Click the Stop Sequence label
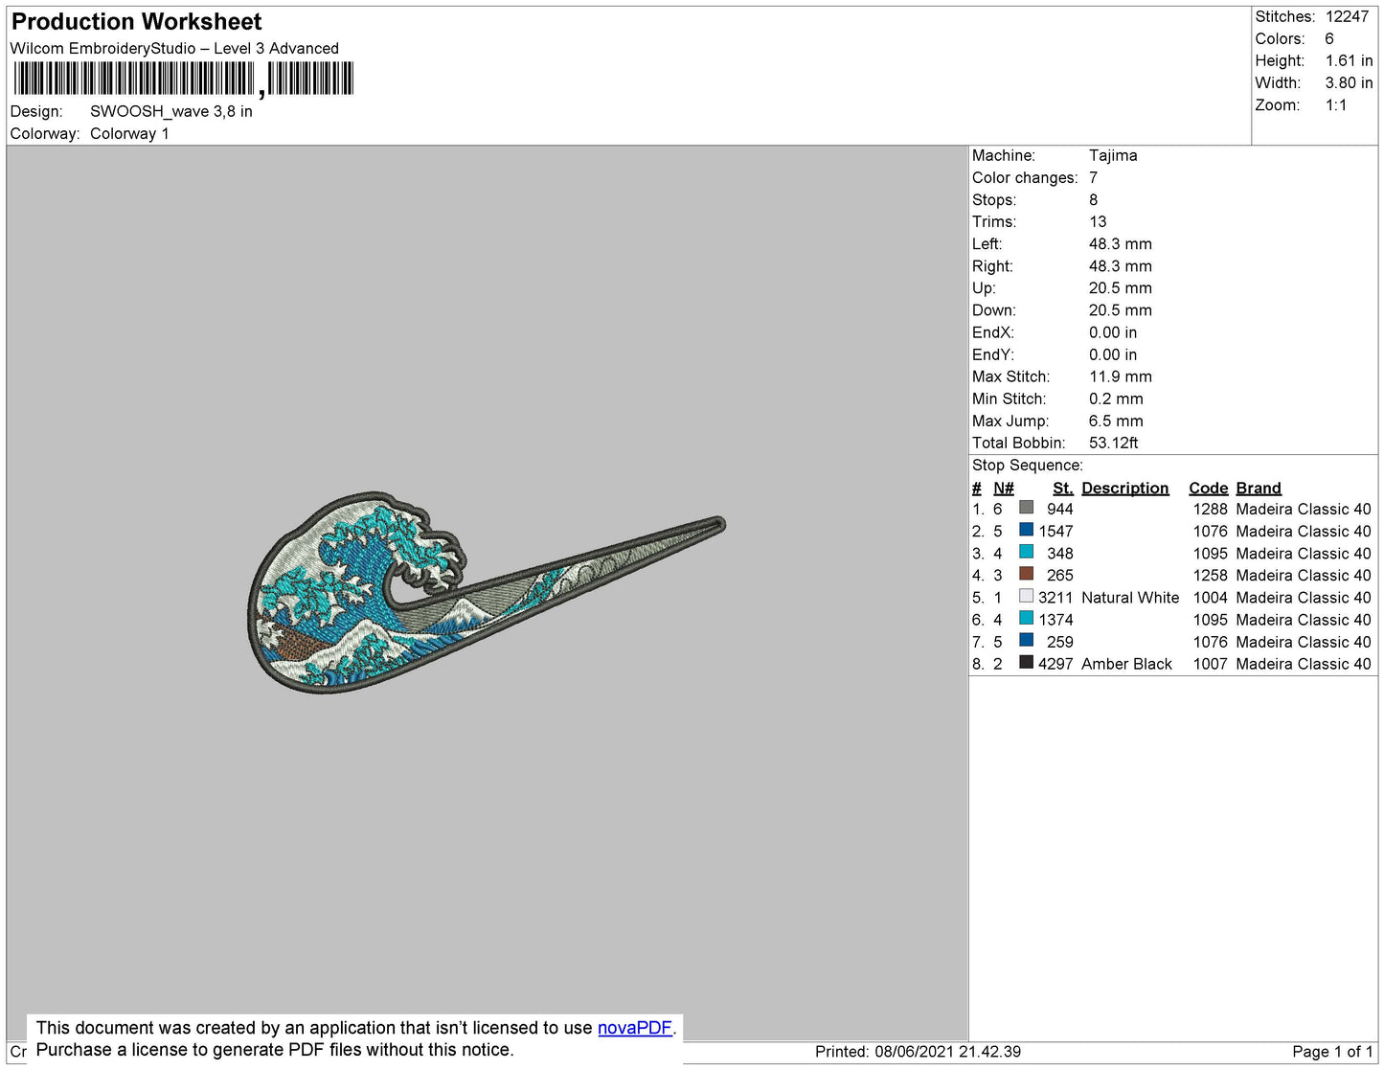The image size is (1384, 1070). [1027, 466]
